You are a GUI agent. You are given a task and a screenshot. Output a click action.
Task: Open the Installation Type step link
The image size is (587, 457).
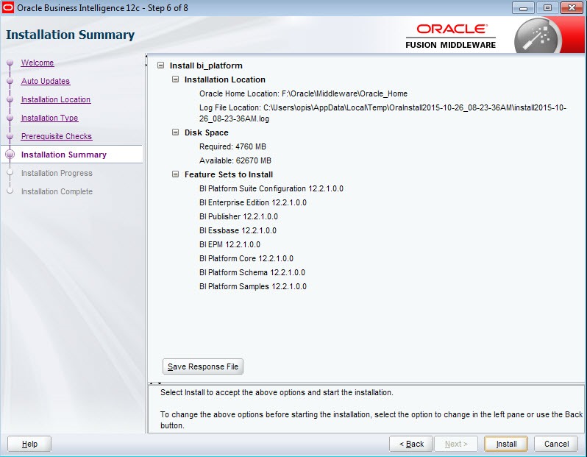tap(49, 118)
